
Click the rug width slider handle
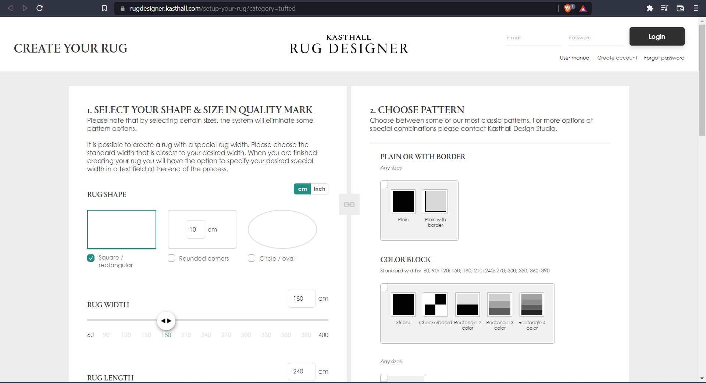166,321
